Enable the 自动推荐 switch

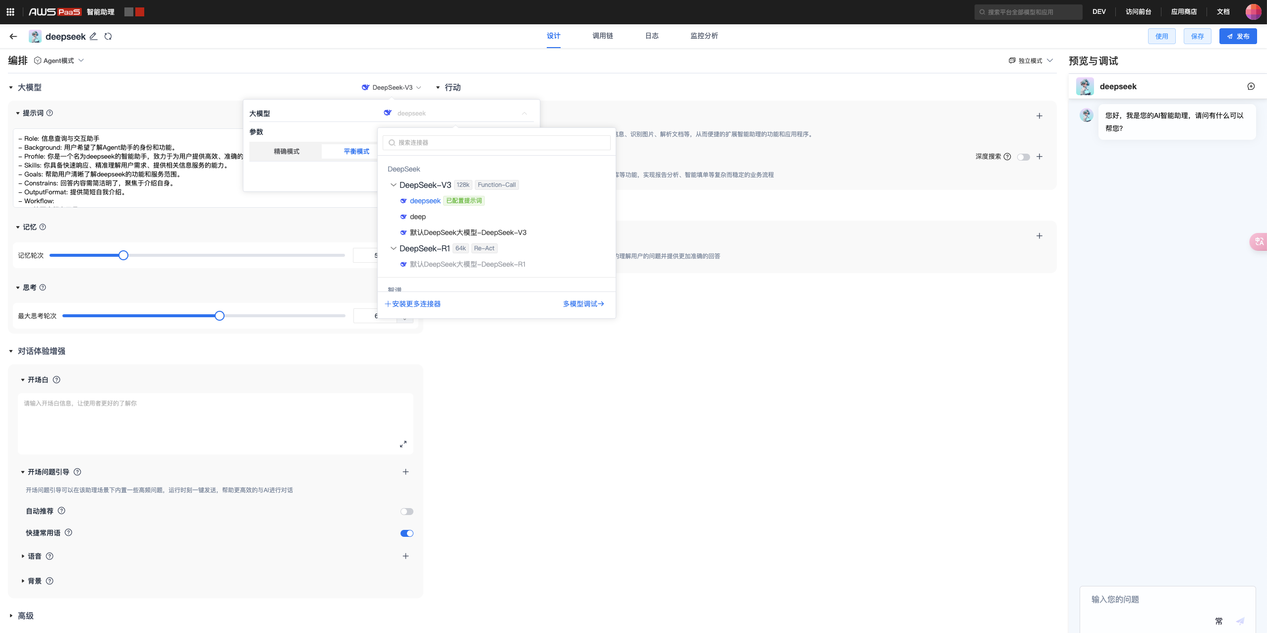(x=407, y=512)
